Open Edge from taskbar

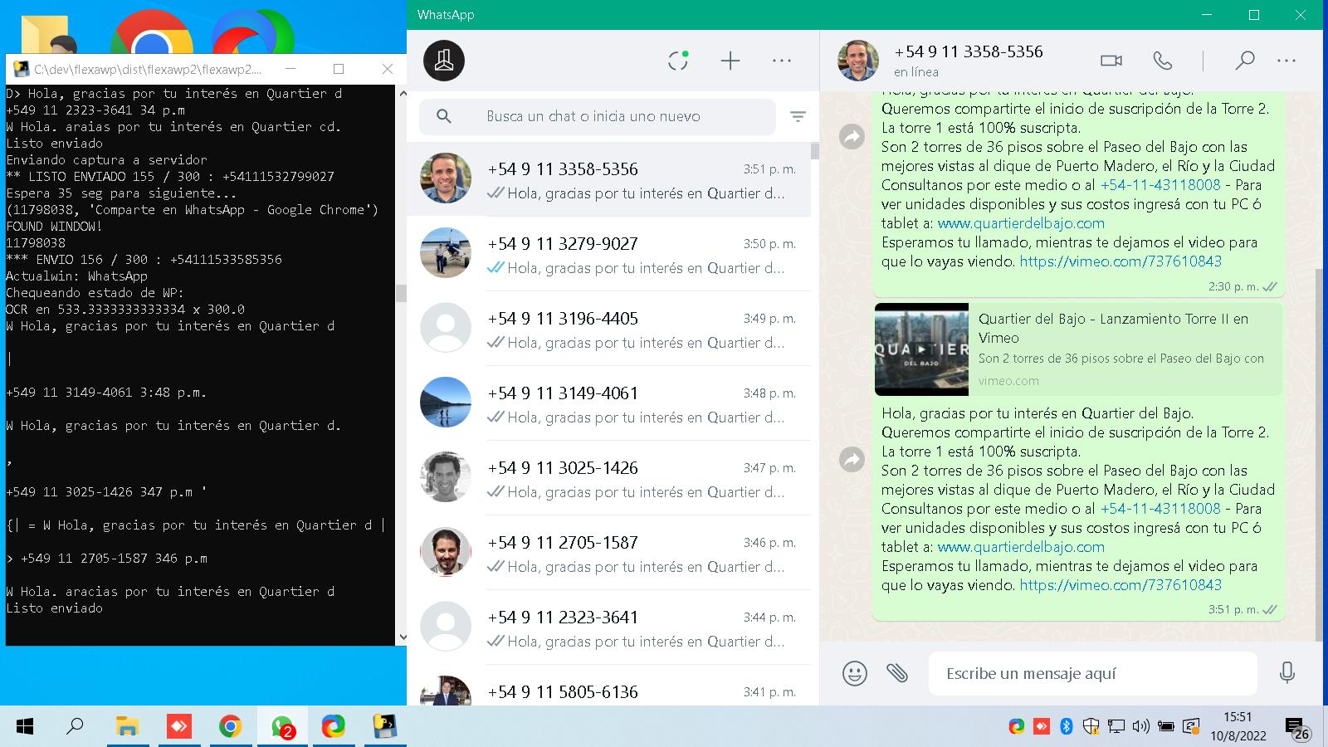tap(334, 727)
